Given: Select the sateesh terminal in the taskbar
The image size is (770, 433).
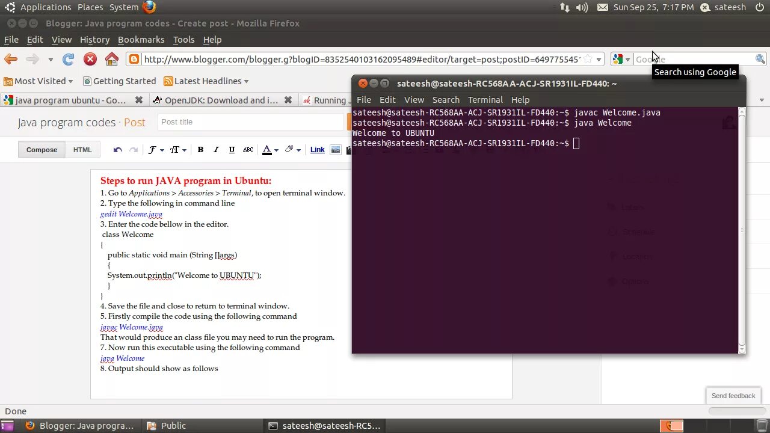Looking at the screenshot, I should point(325,426).
